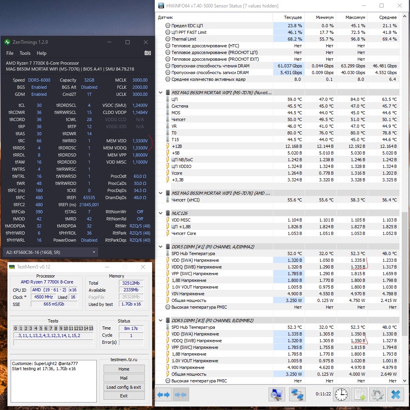Image resolution: width=410 pixels, height=410 pixels.
Task: Click TestMem5 Error(s) field
Action: (131, 342)
